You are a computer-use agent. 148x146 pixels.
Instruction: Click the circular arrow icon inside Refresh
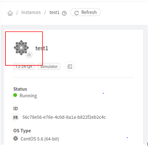(x=76, y=13)
